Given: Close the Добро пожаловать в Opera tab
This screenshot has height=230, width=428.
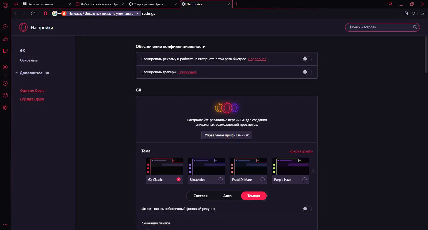Looking at the screenshot, I should click(123, 4).
